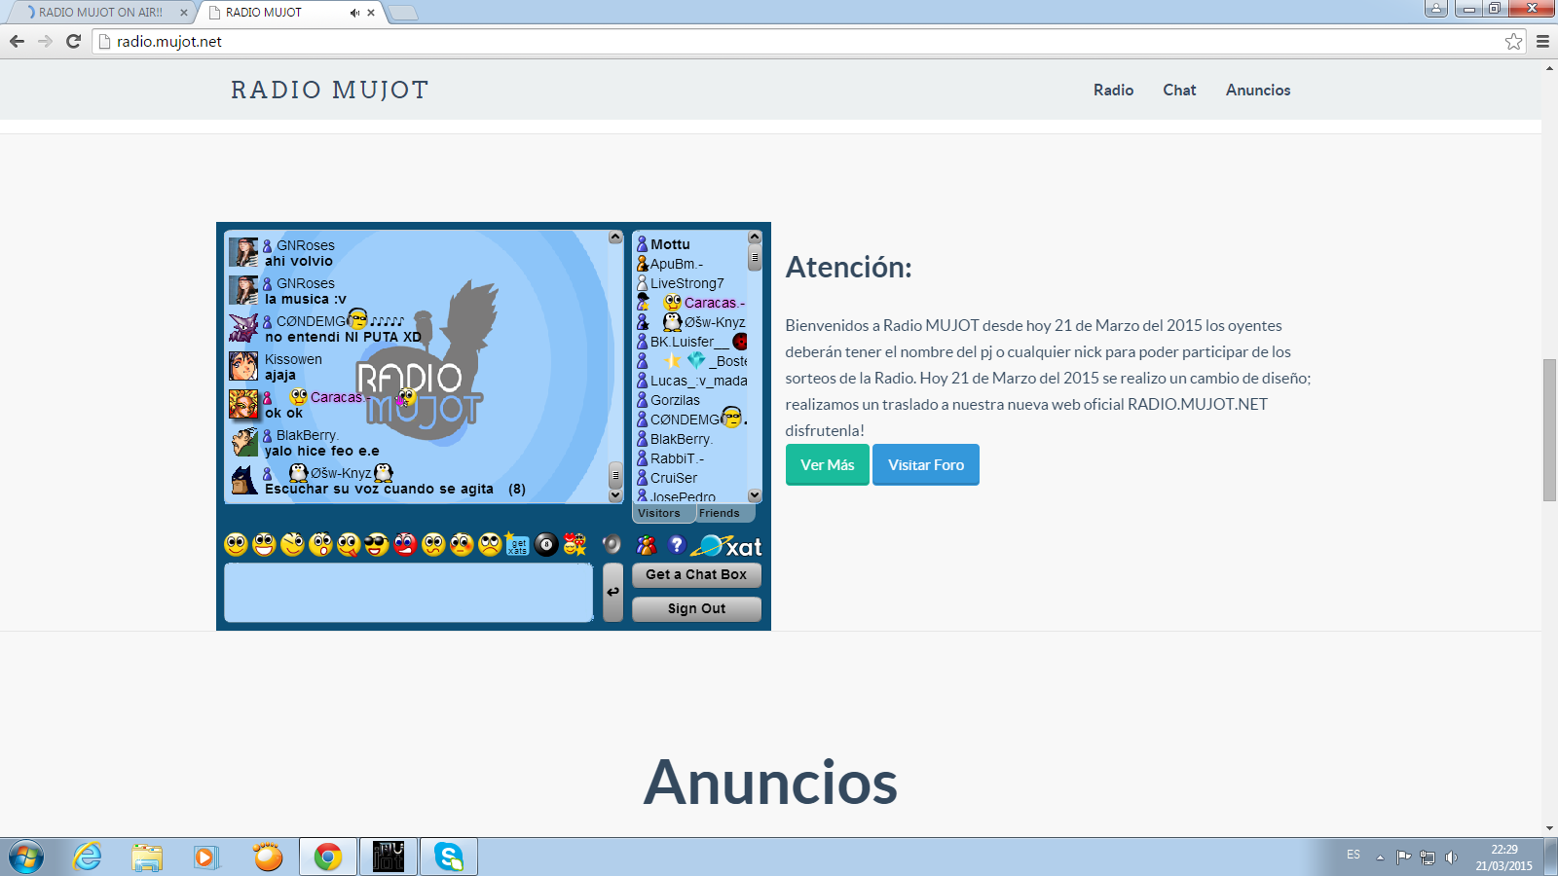Screen dimensions: 1558x876
Task: Click the black 8-ball icon
Action: point(546,545)
